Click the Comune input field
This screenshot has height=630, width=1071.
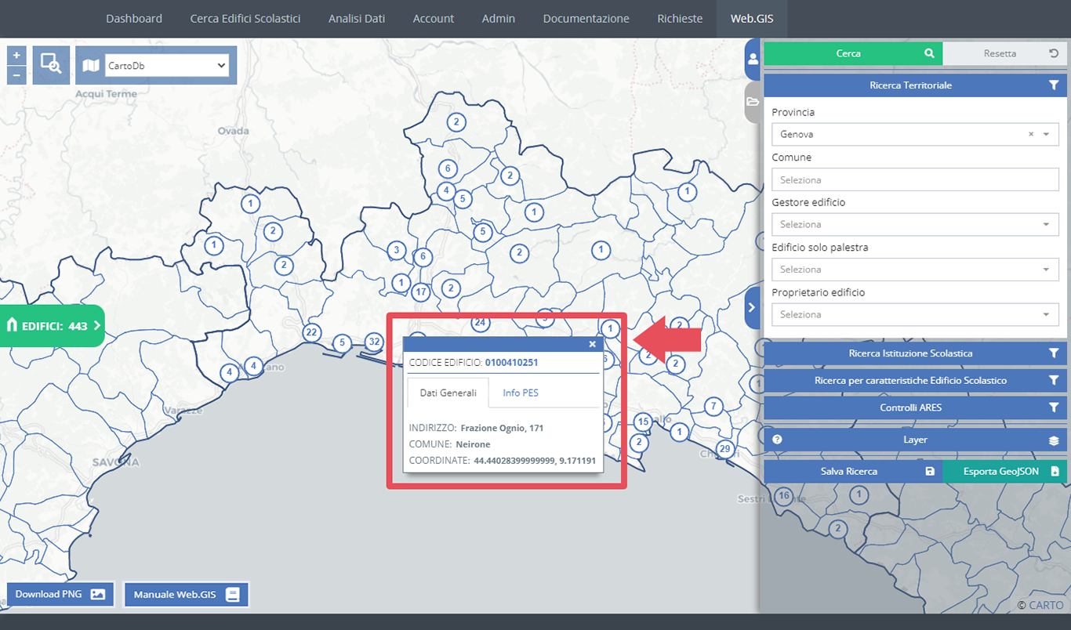915,180
